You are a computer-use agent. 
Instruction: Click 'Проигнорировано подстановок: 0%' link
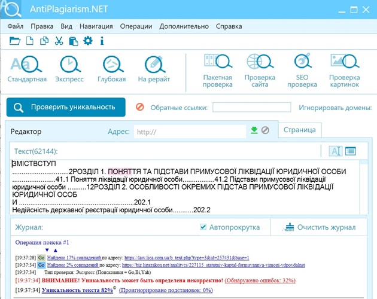click(166, 290)
